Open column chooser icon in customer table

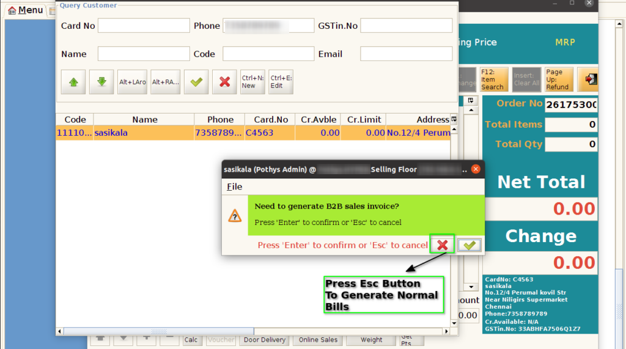click(454, 119)
